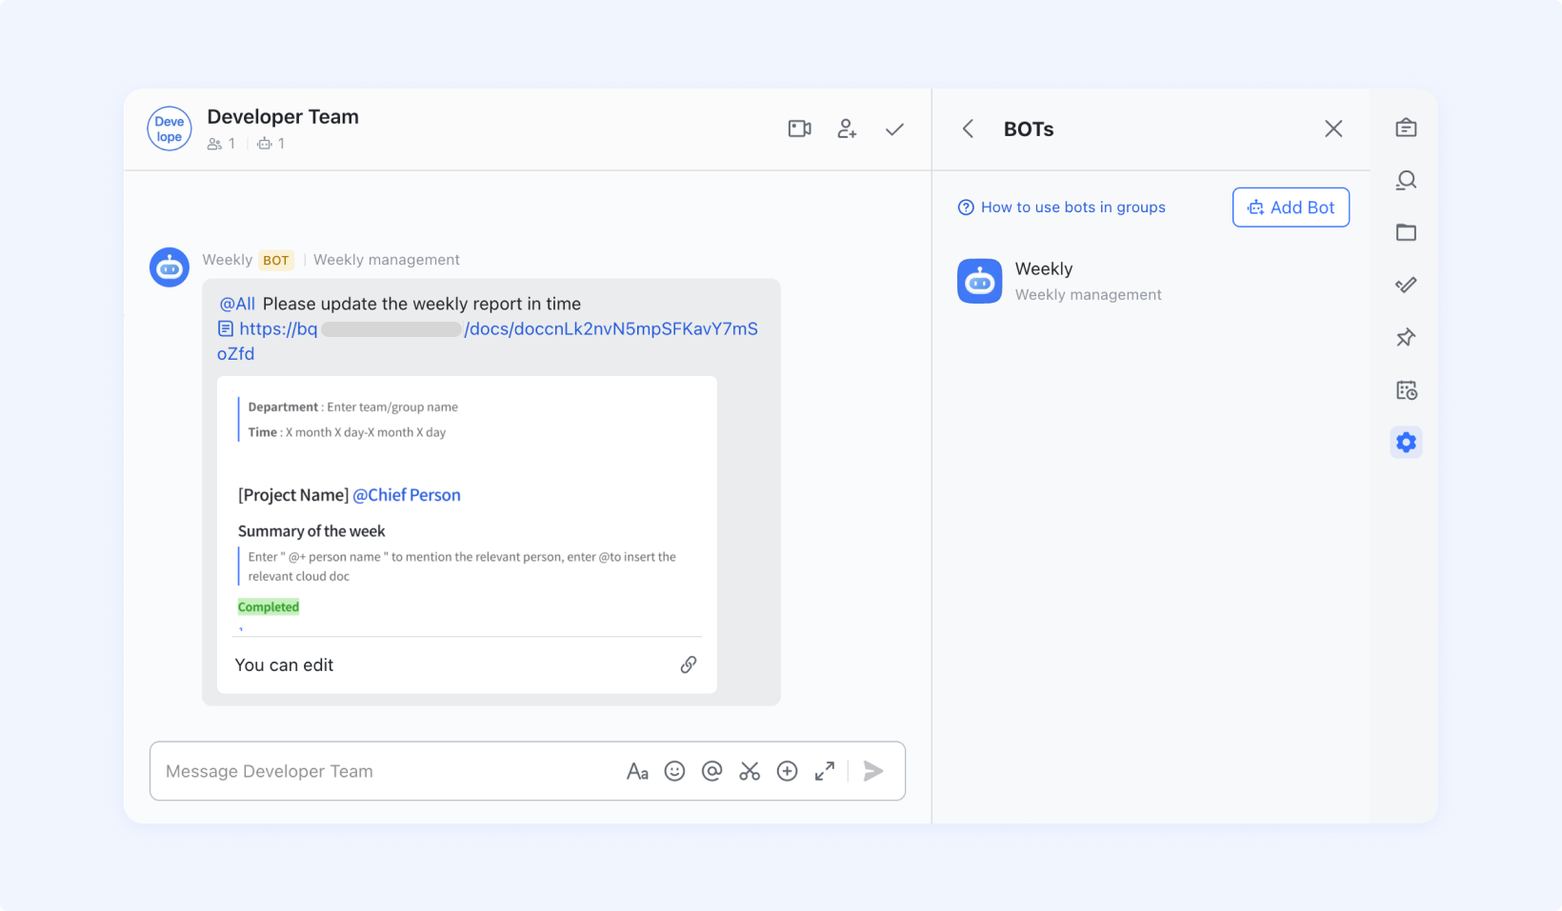Start a video call in Developer Team

799,129
